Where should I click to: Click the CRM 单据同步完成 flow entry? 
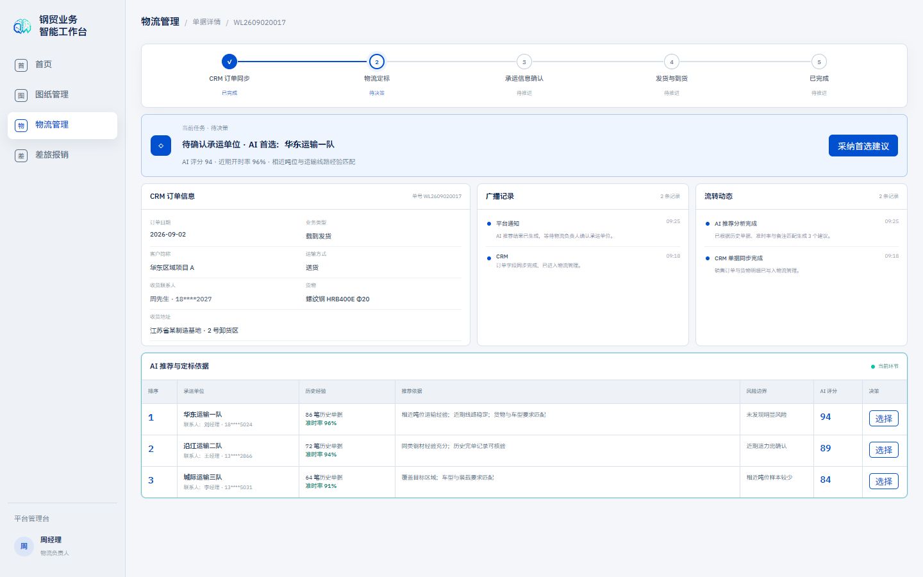[x=802, y=264]
